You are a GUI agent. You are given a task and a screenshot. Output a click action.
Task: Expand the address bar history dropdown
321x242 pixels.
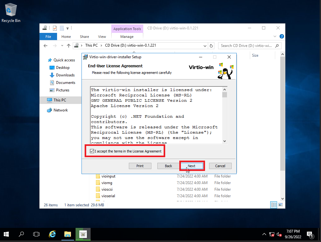(x=205, y=46)
